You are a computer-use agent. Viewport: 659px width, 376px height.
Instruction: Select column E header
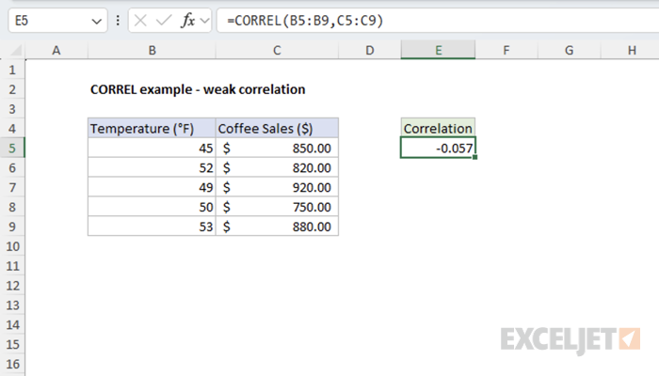point(438,51)
